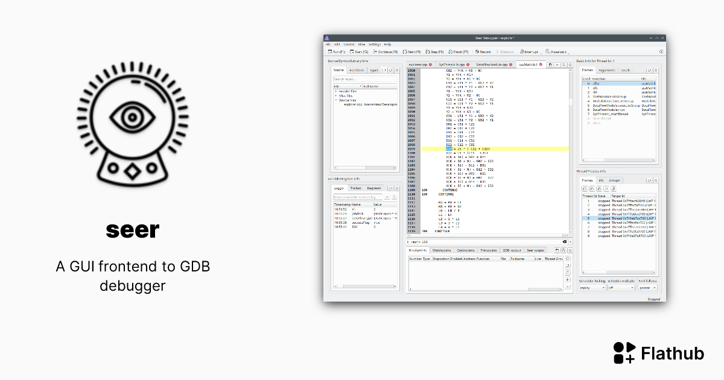Image resolution: width=724 pixels, height=380 pixels.
Task: Click the variable name logger input field
Action: point(358,197)
